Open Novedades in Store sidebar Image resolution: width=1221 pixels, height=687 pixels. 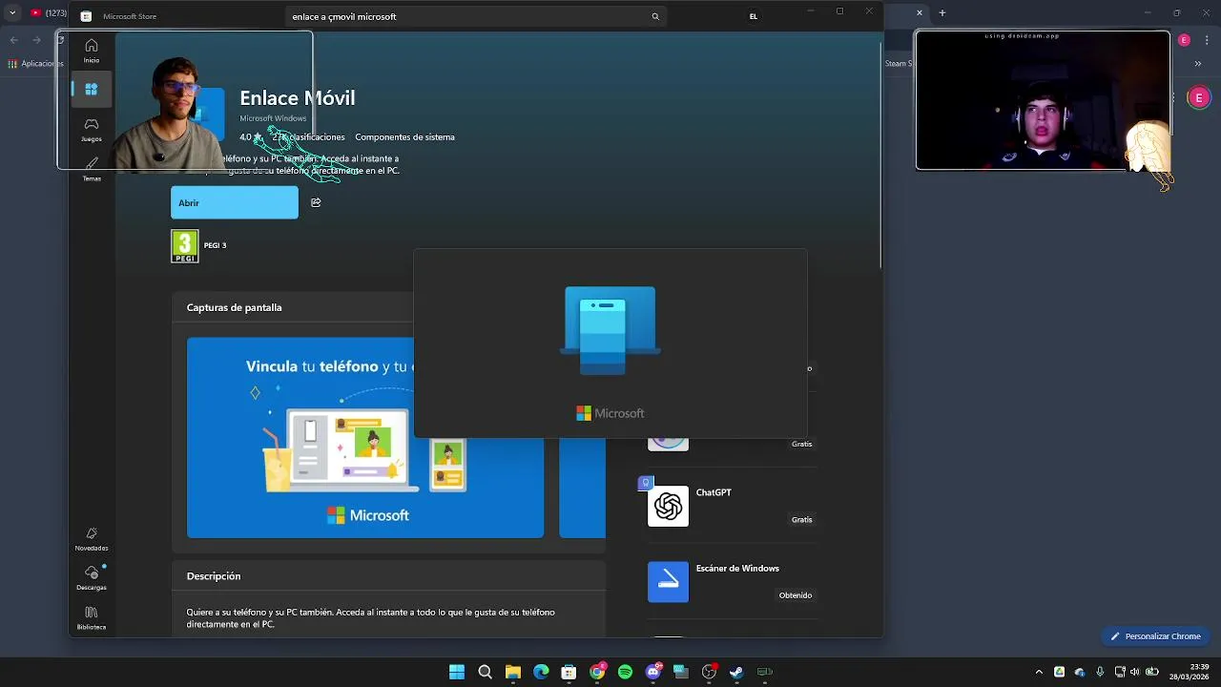coord(92,538)
